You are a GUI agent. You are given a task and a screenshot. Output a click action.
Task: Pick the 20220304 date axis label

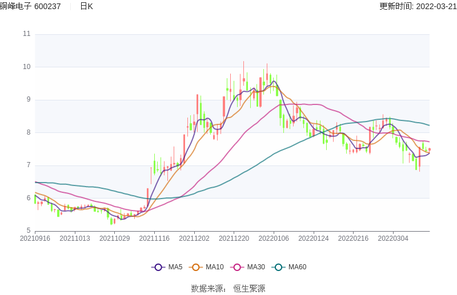click(393, 239)
